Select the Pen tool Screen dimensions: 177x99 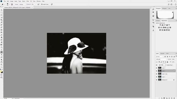point(1,57)
